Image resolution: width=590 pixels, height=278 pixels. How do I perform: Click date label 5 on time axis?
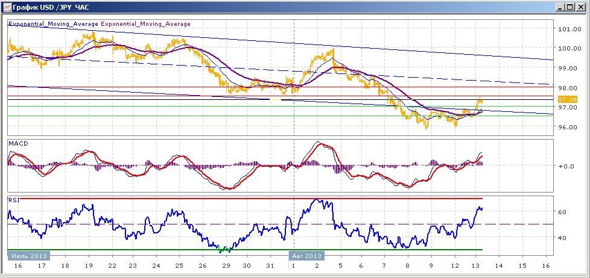[340, 265]
